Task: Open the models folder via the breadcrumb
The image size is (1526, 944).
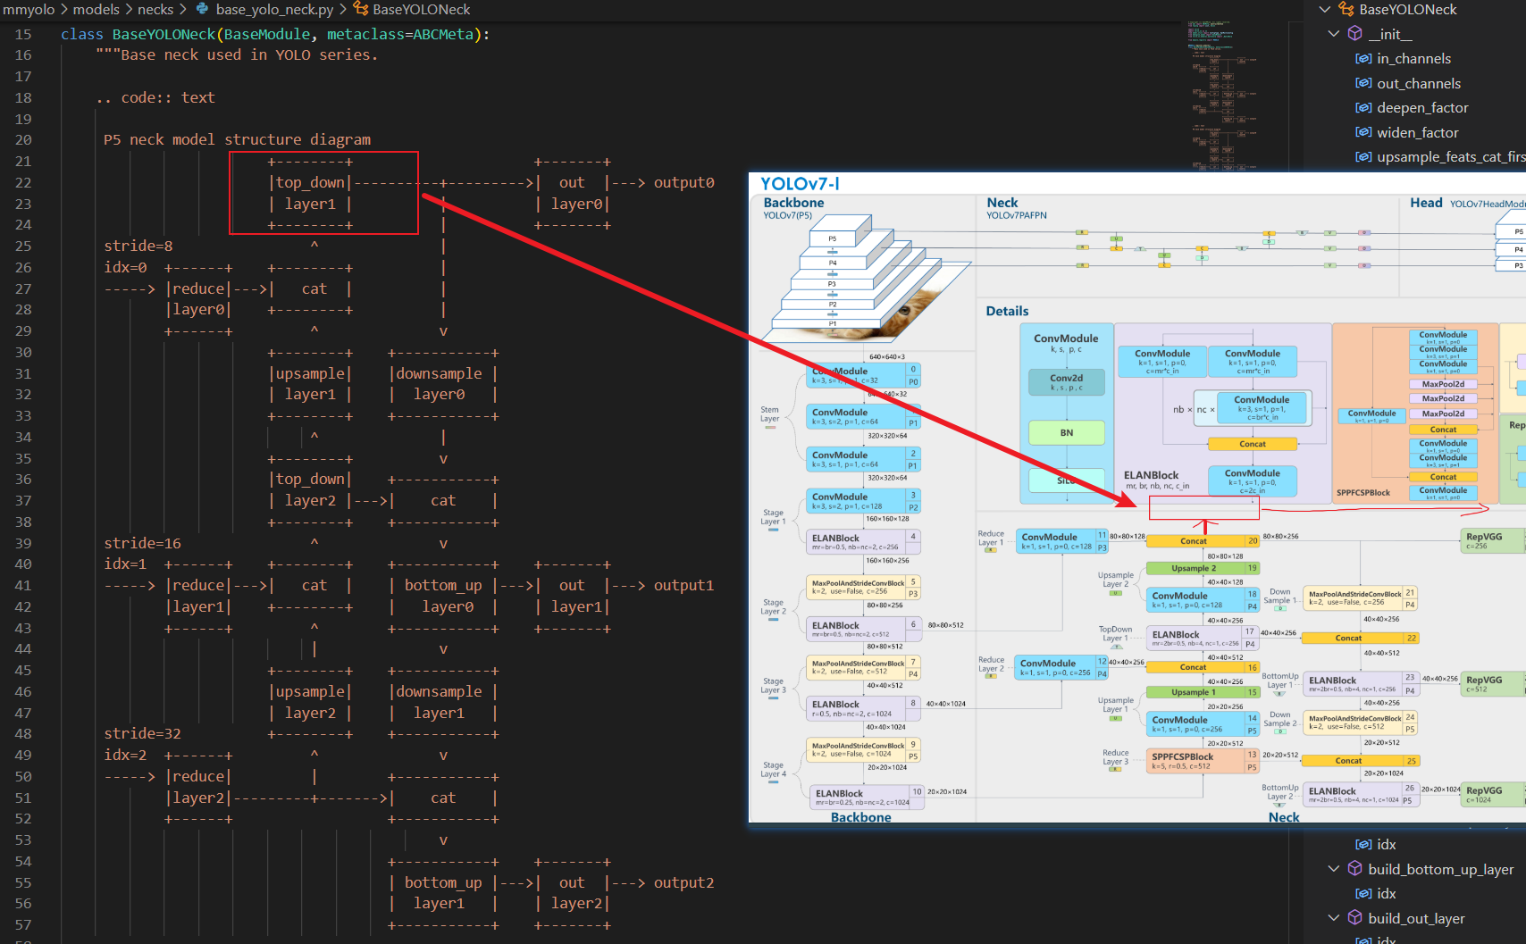Action: click(96, 10)
